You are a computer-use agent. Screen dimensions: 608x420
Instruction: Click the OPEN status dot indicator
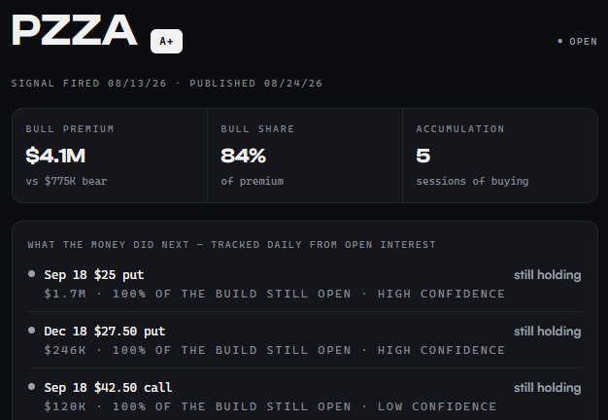coord(559,41)
